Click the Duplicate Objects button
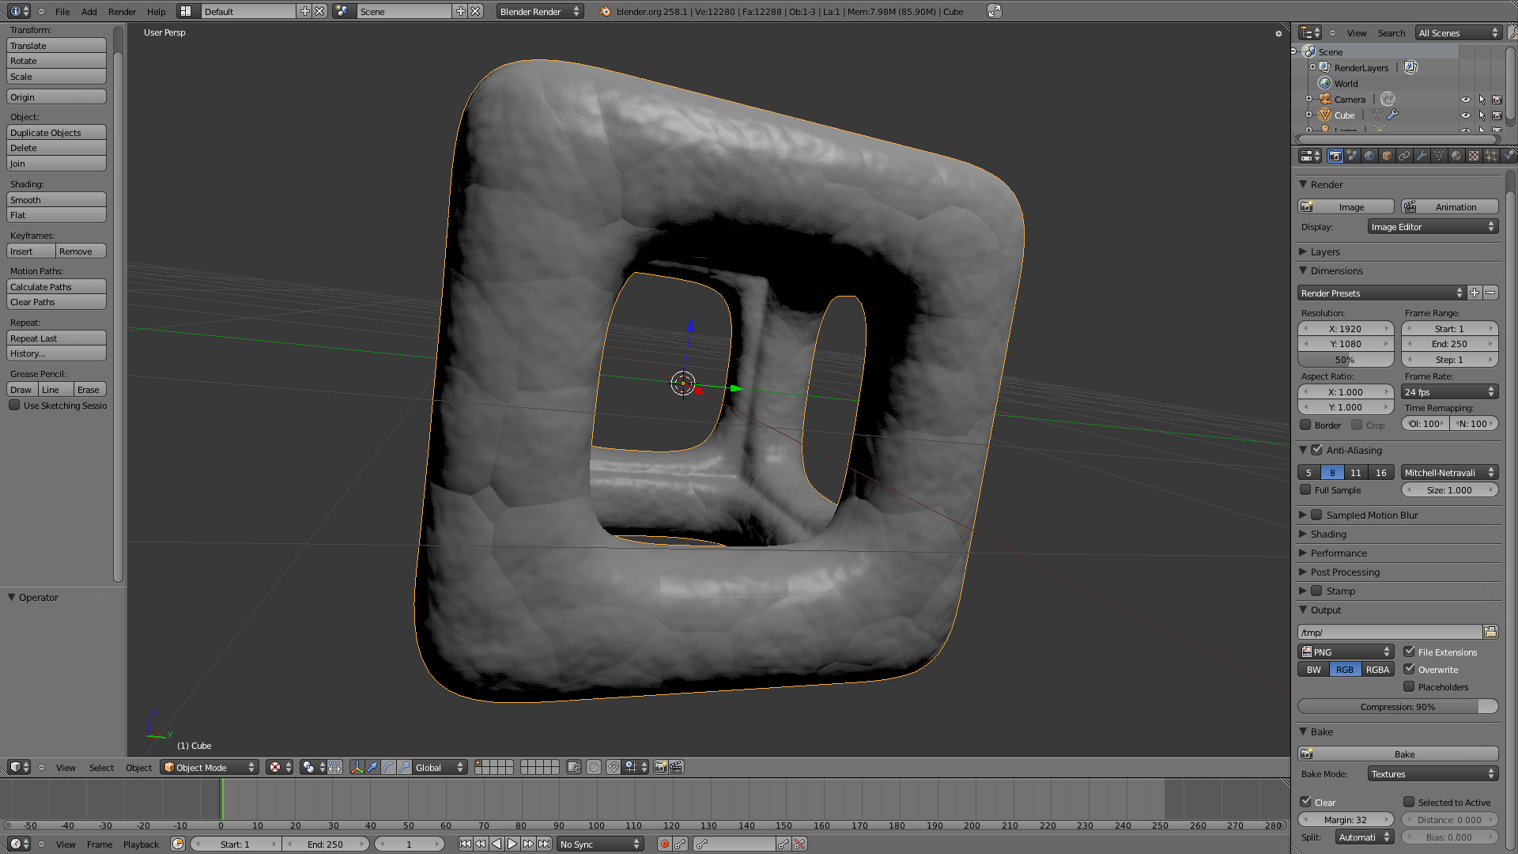This screenshot has width=1518, height=854. (x=56, y=133)
